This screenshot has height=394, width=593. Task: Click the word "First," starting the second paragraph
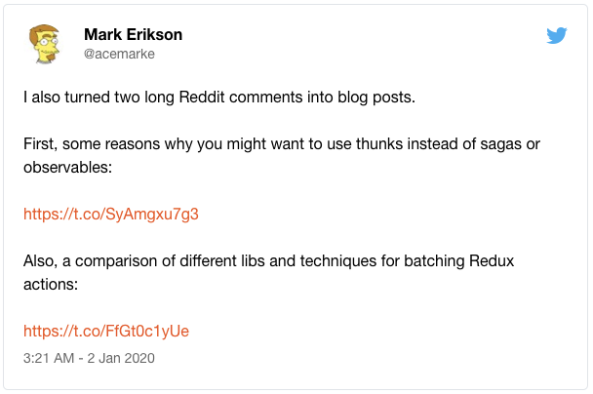[40, 144]
